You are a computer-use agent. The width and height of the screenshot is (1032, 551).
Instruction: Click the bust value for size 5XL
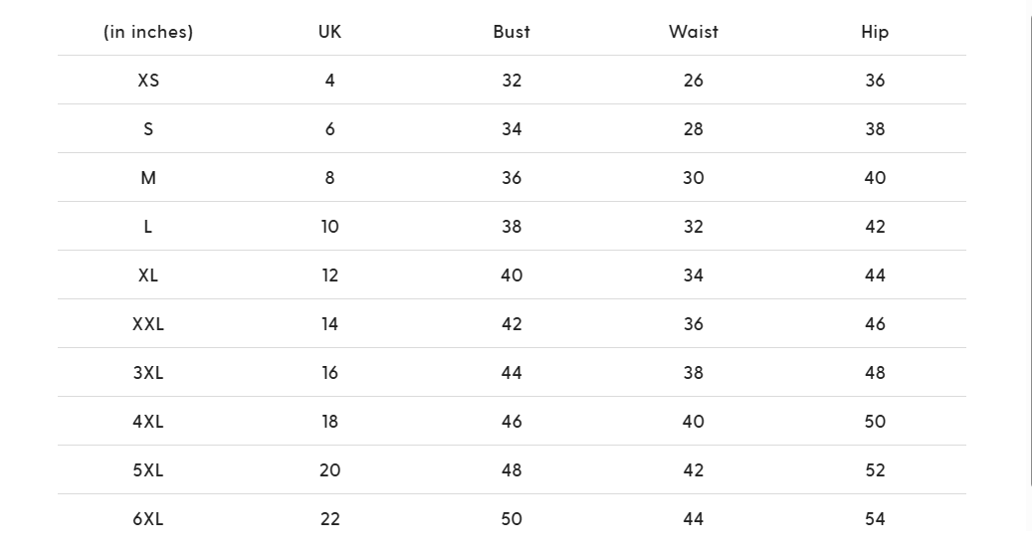click(512, 470)
